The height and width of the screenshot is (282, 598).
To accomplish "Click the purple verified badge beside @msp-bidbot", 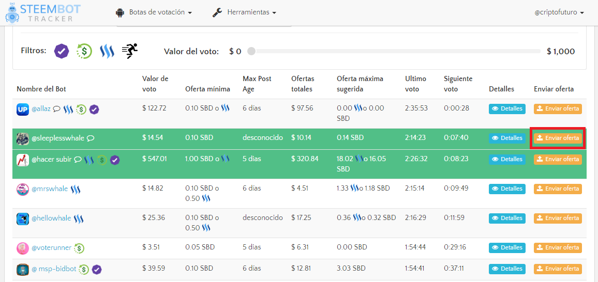I will 96,269.
